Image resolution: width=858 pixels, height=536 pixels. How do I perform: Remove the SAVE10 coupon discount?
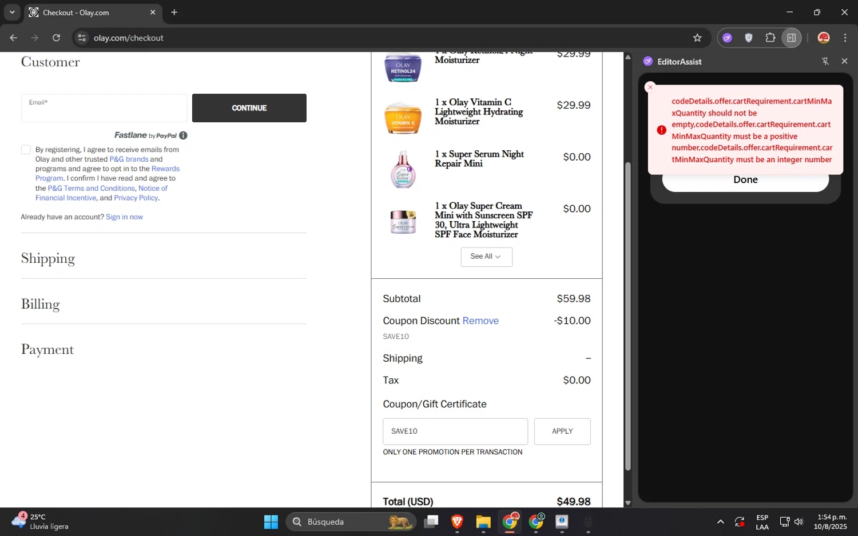tap(480, 321)
